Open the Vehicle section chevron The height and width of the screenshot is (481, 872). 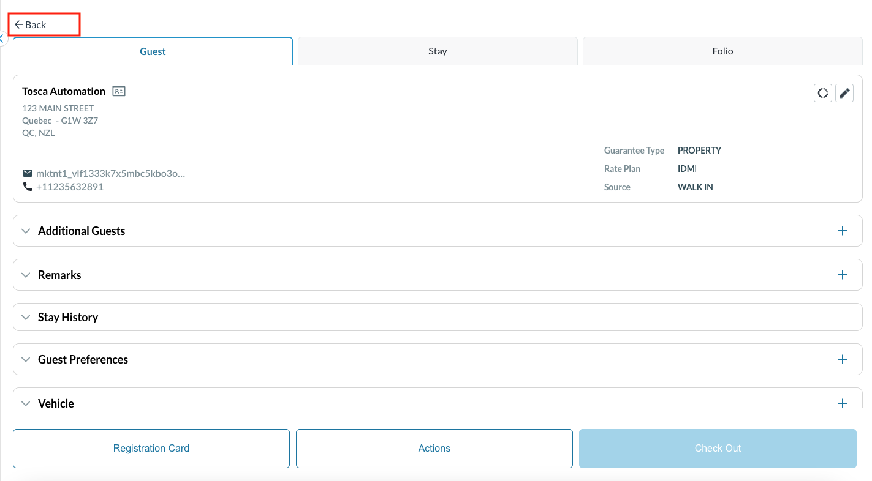coord(26,403)
